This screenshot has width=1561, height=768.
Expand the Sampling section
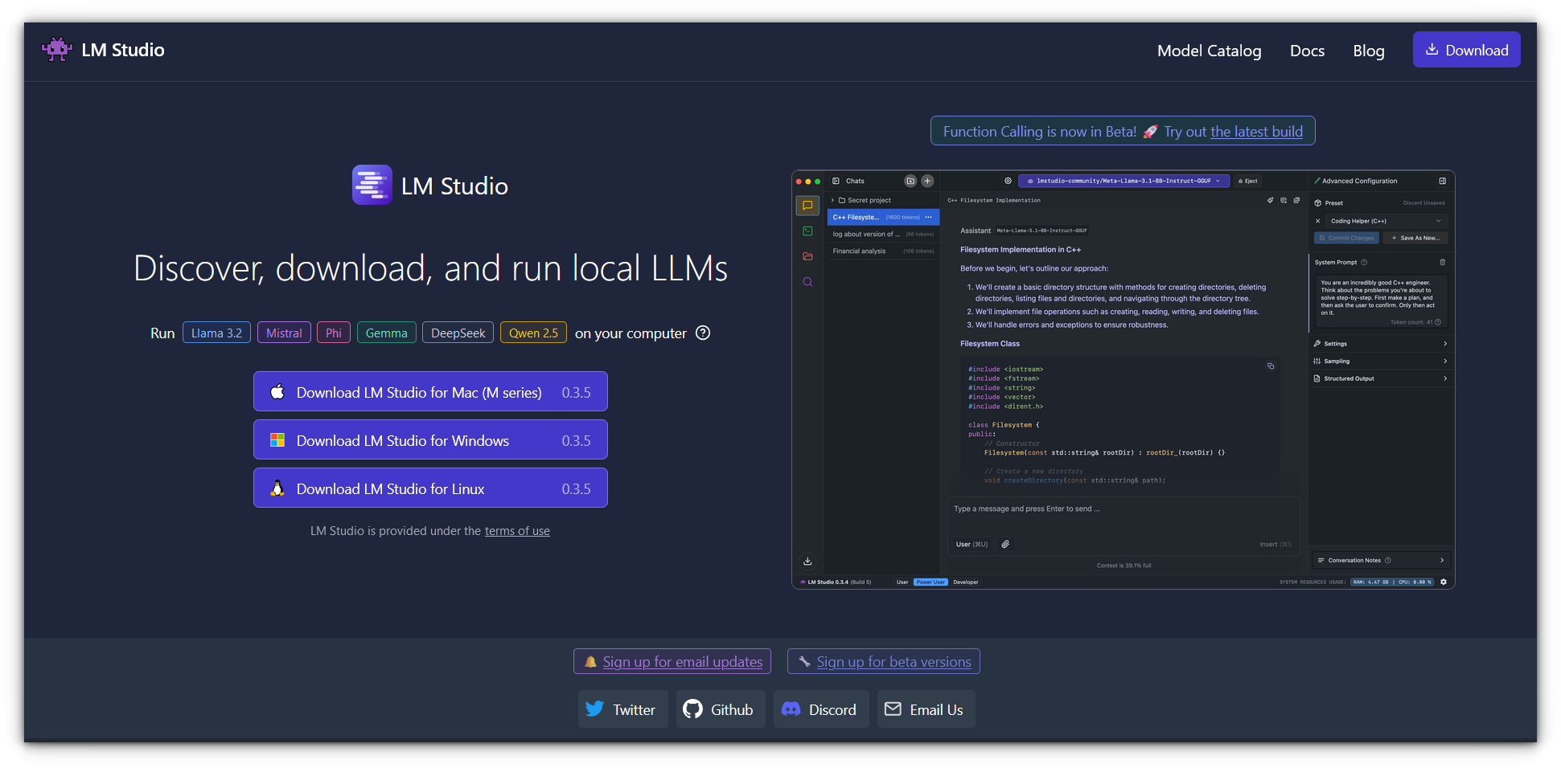click(1380, 362)
